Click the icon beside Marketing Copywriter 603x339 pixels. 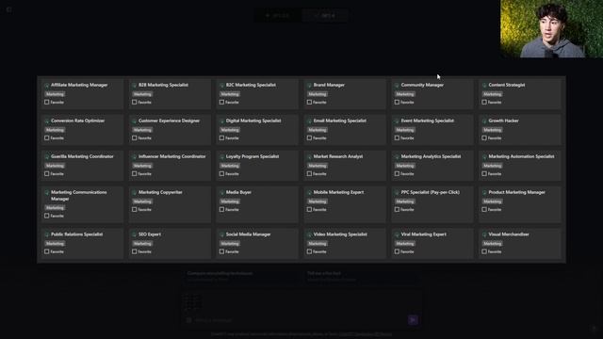tap(134, 192)
